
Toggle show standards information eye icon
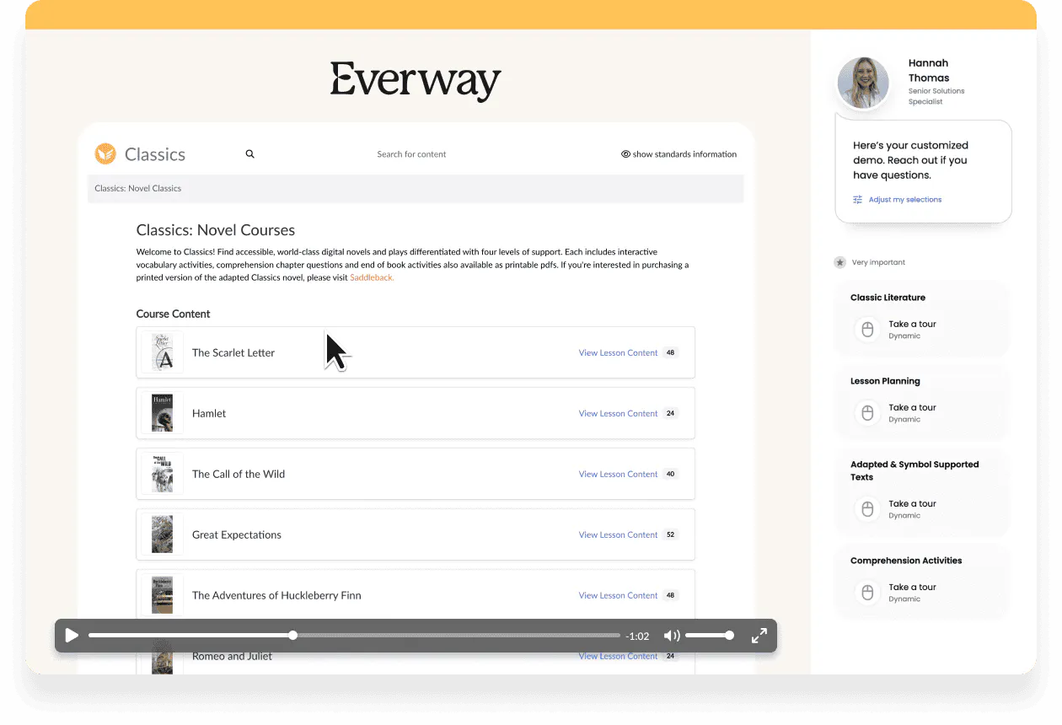[626, 154]
